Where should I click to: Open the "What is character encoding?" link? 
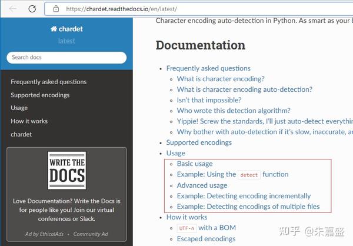[221, 79]
